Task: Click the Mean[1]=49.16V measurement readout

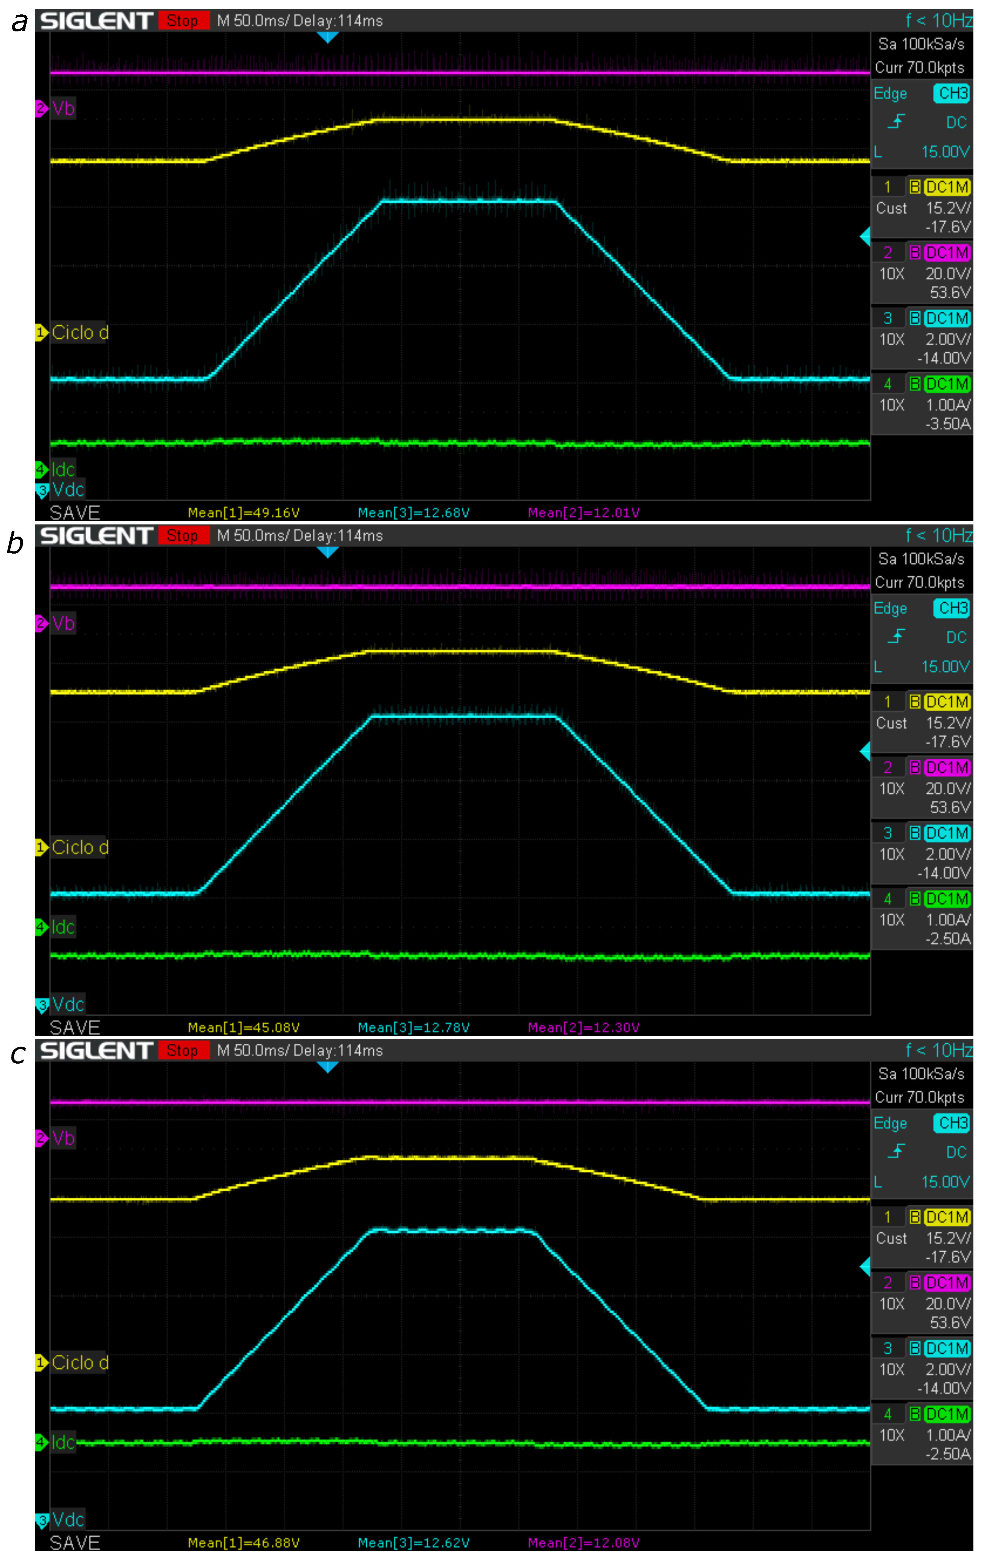Action: point(243,513)
